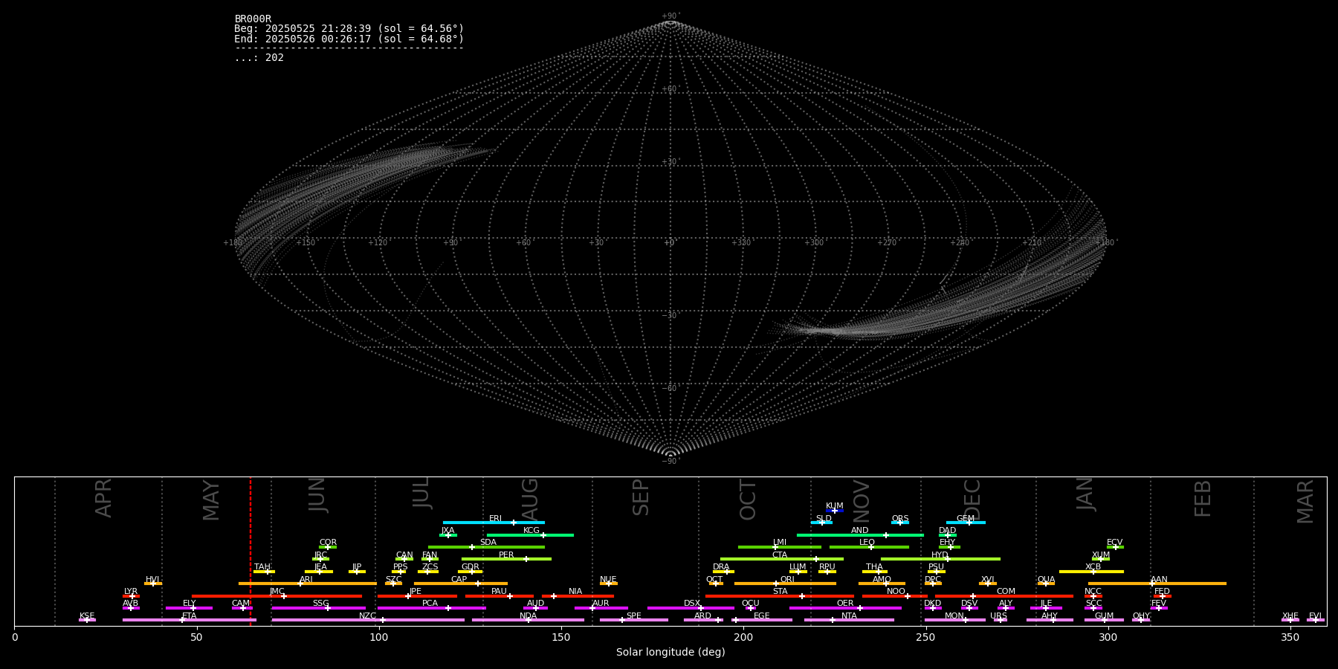Screen dimensions: 1338x669
Task: Click the DRA shower label
Action: (721, 567)
